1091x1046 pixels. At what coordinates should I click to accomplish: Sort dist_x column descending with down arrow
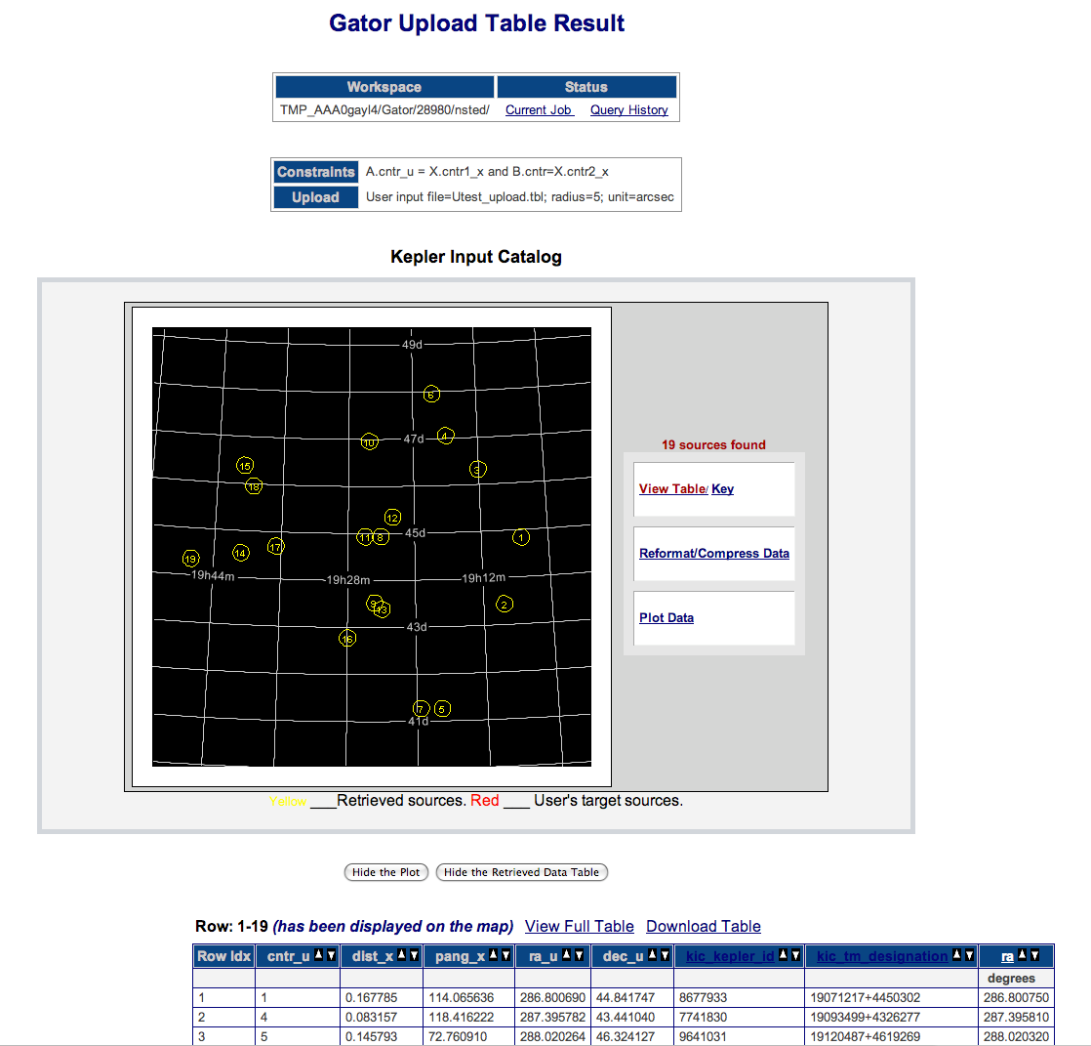[x=414, y=956]
